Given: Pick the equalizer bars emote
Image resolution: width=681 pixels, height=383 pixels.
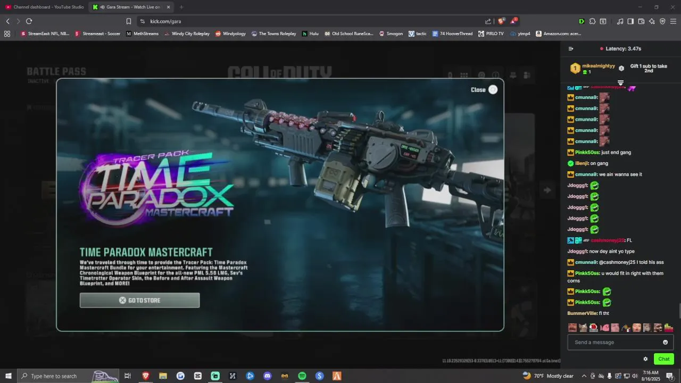Looking at the screenshot, I should pos(668,328).
